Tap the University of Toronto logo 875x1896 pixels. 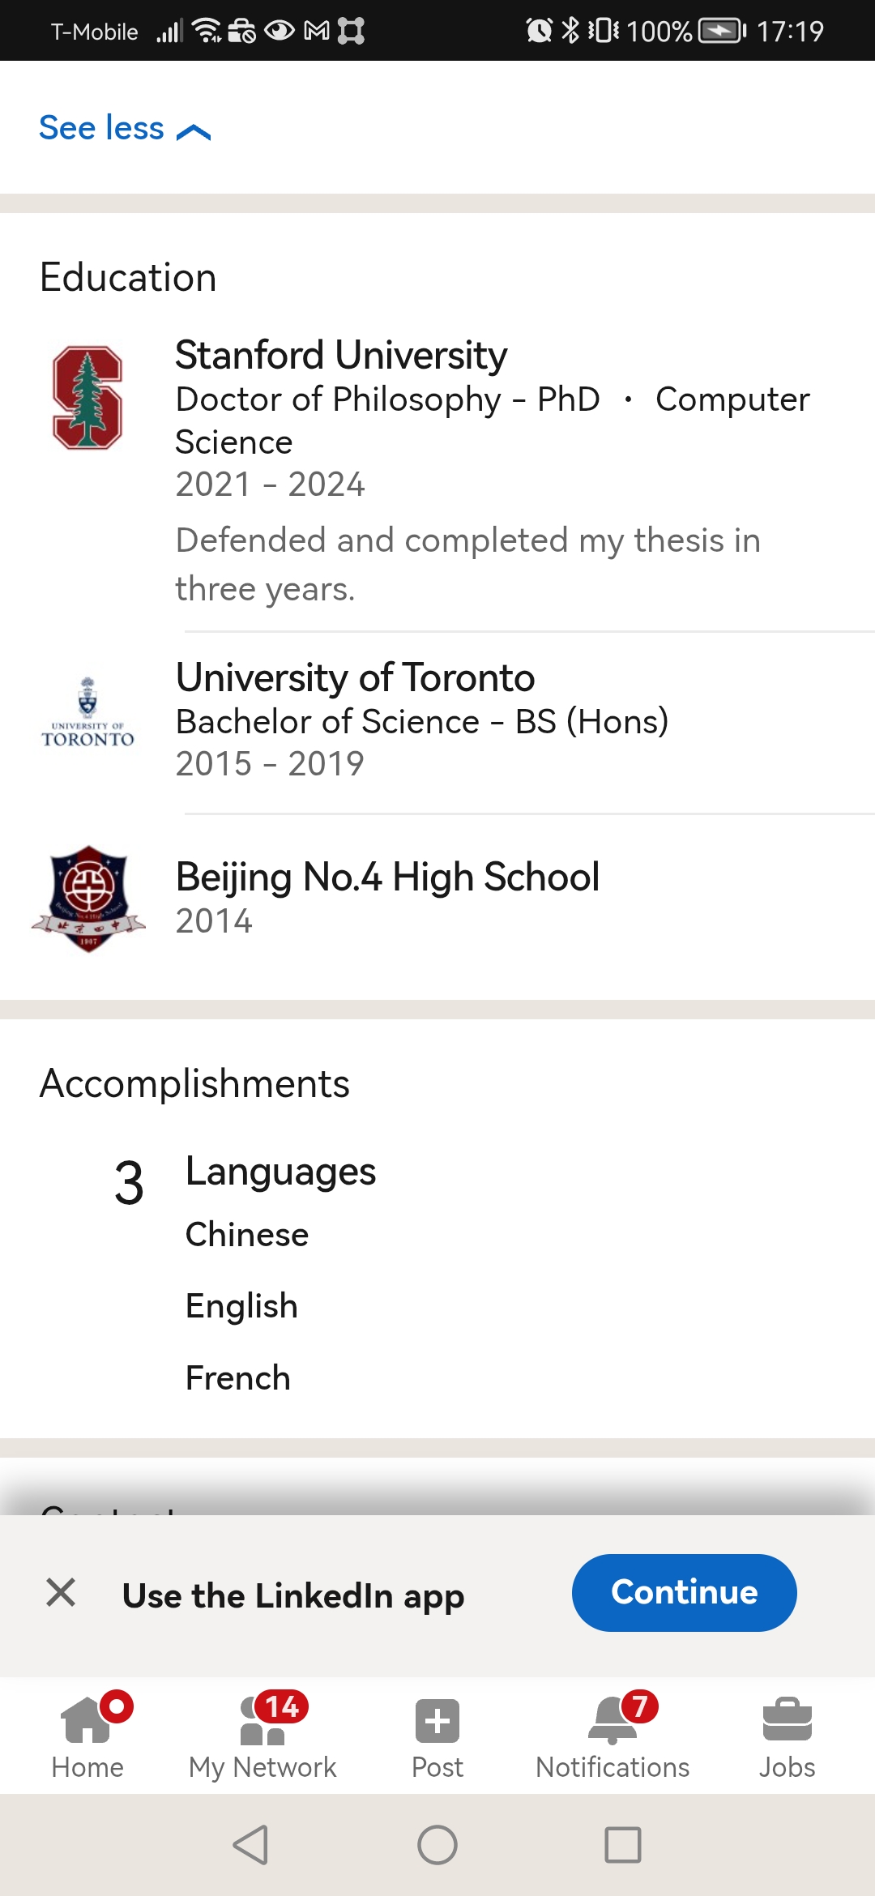click(87, 713)
